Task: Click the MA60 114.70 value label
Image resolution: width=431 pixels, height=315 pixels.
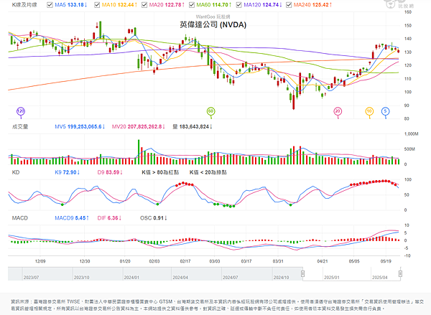Action: [214, 5]
